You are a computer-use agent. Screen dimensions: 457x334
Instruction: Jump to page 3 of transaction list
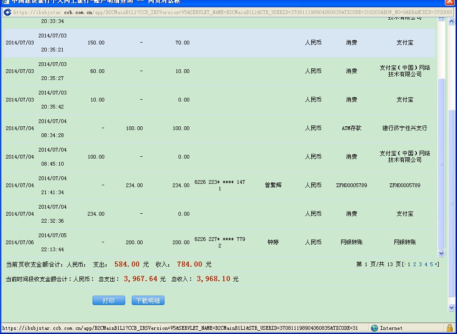420,264
